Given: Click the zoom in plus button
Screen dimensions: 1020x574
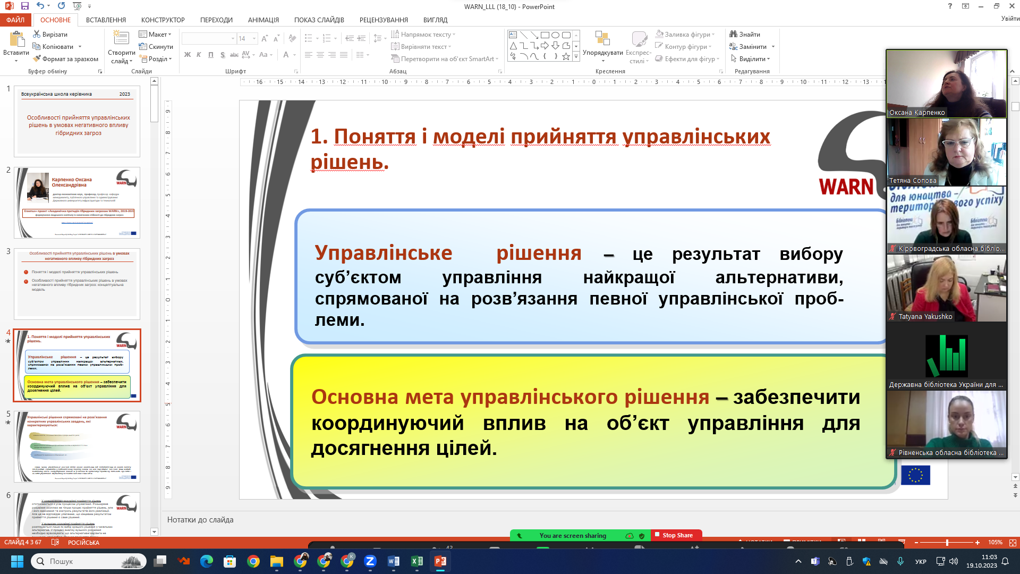Looking at the screenshot, I should click(977, 543).
